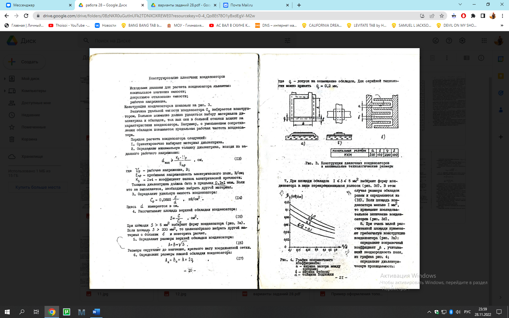Install app icon in address bar
Screen dimensions: 509x318
point(422,16)
